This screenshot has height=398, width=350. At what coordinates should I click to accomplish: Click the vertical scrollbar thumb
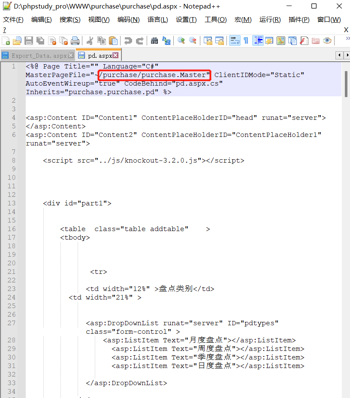coord(346,84)
